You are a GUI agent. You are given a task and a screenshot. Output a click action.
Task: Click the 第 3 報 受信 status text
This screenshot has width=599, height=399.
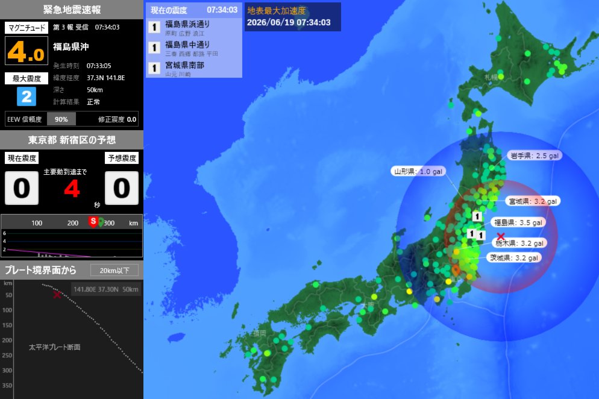point(71,27)
